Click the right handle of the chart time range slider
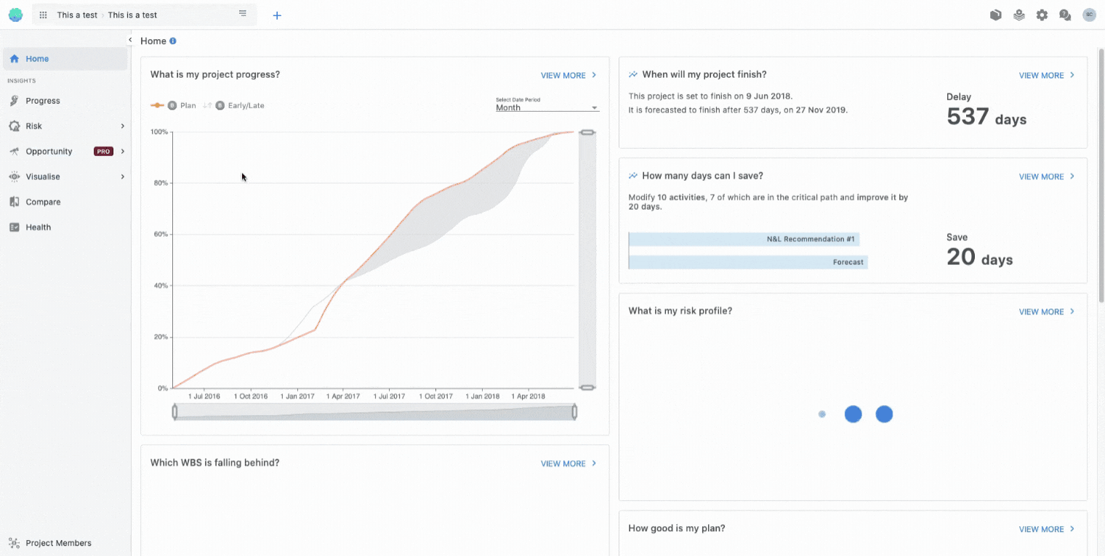1105x556 pixels. (x=574, y=412)
